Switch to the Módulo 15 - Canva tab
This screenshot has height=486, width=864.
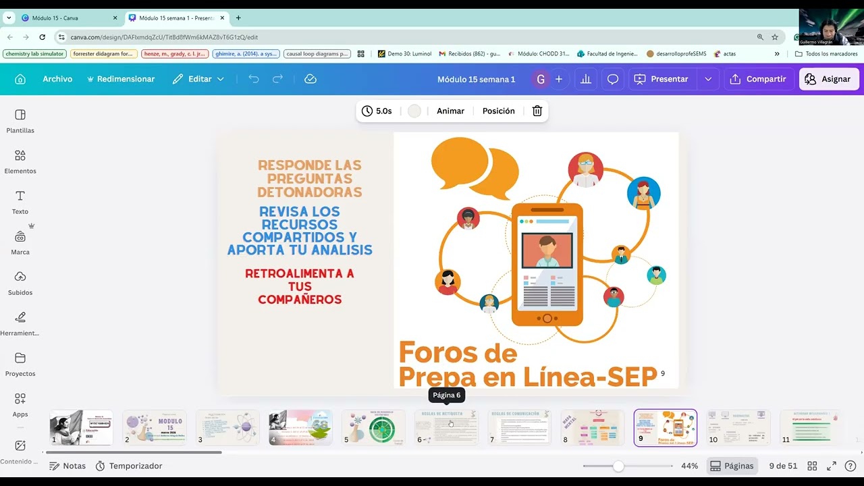pyautogui.click(x=70, y=18)
